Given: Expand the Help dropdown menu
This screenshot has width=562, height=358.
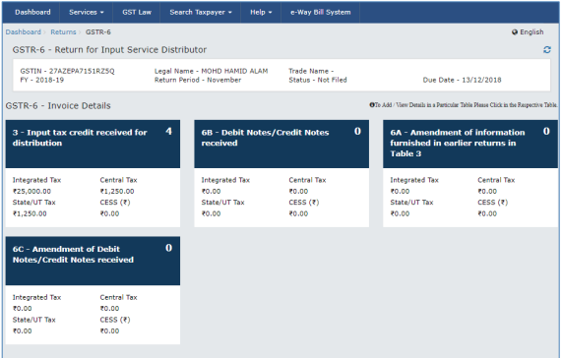Looking at the screenshot, I should pos(261,12).
